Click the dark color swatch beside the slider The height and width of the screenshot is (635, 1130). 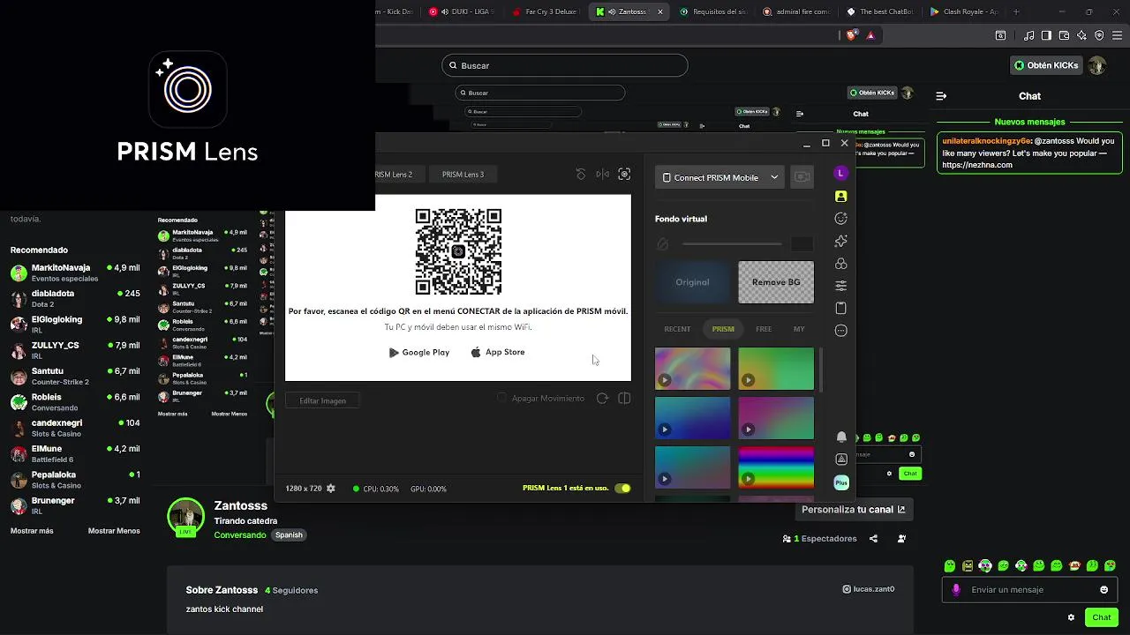(802, 244)
